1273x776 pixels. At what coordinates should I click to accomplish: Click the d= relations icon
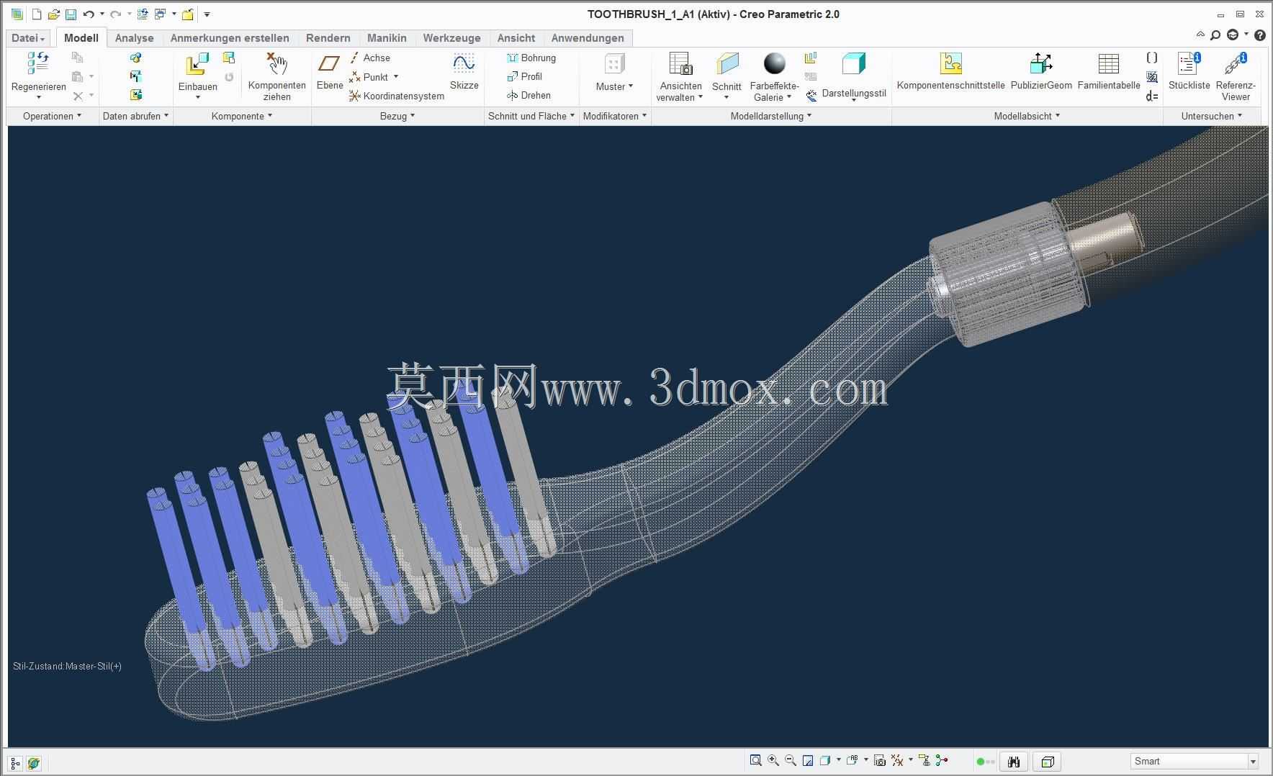pyautogui.click(x=1152, y=96)
